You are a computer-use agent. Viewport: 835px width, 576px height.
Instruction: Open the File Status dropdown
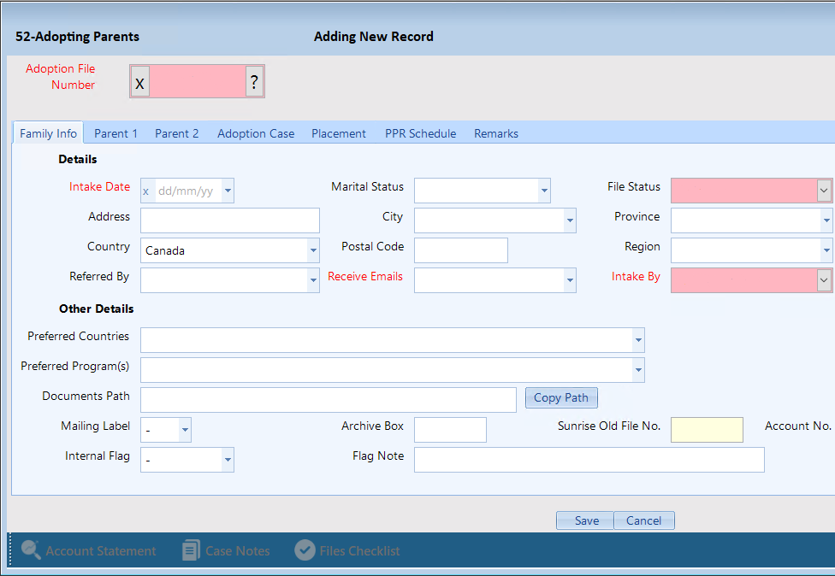pyautogui.click(x=824, y=191)
